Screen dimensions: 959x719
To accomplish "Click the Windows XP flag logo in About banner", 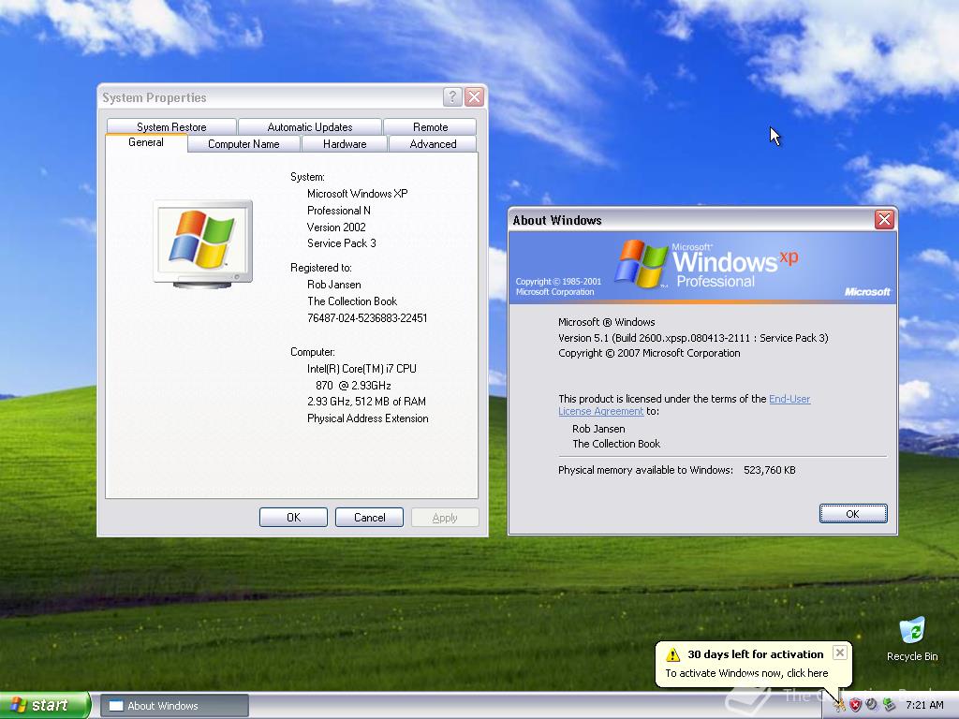I will pos(641,264).
